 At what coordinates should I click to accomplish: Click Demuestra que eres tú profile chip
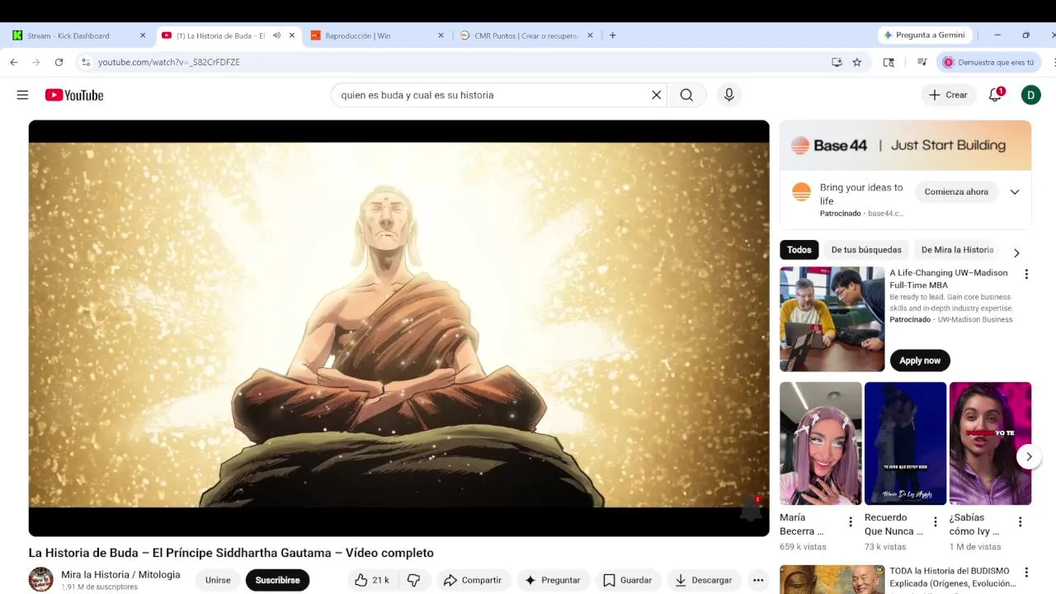(x=988, y=62)
